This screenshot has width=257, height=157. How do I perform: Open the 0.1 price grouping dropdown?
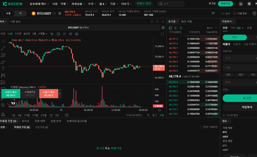210,28
